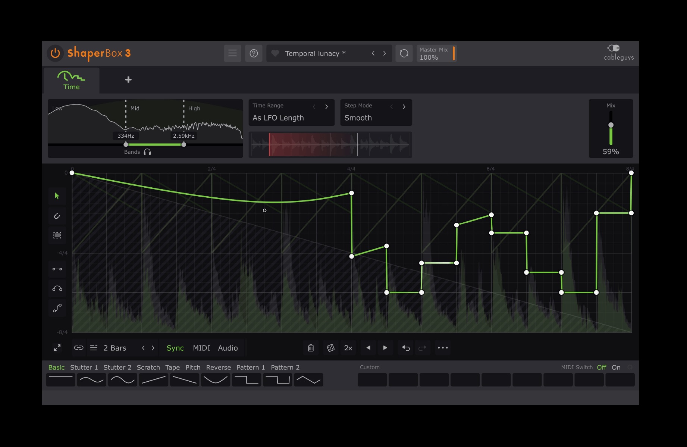Choose the arc curve segment tool
687x447 pixels.
(x=57, y=288)
